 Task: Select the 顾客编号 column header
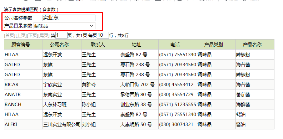pyautogui.click(x=24, y=45)
